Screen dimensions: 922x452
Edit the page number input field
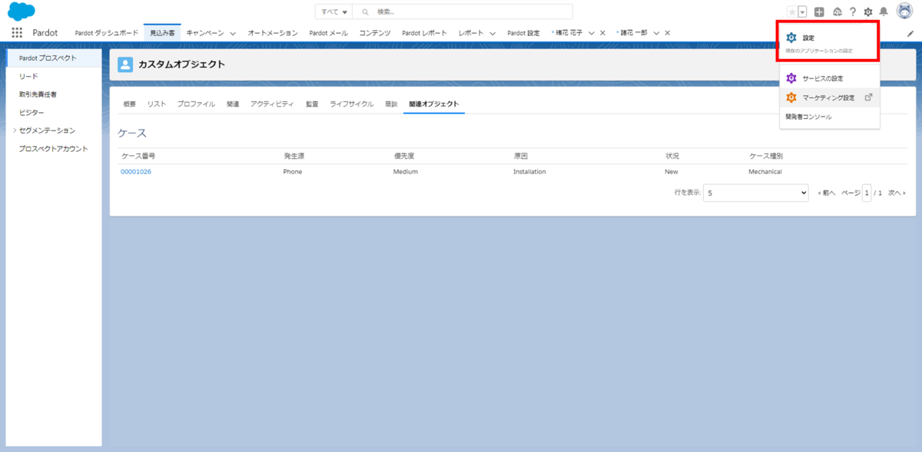[867, 193]
